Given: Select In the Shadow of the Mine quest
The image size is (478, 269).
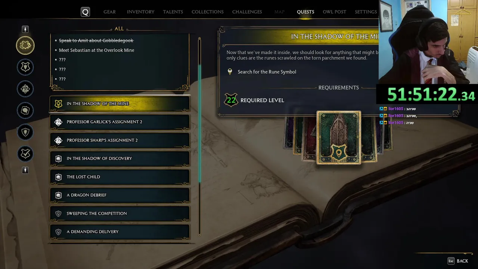Looking at the screenshot, I should [120, 103].
